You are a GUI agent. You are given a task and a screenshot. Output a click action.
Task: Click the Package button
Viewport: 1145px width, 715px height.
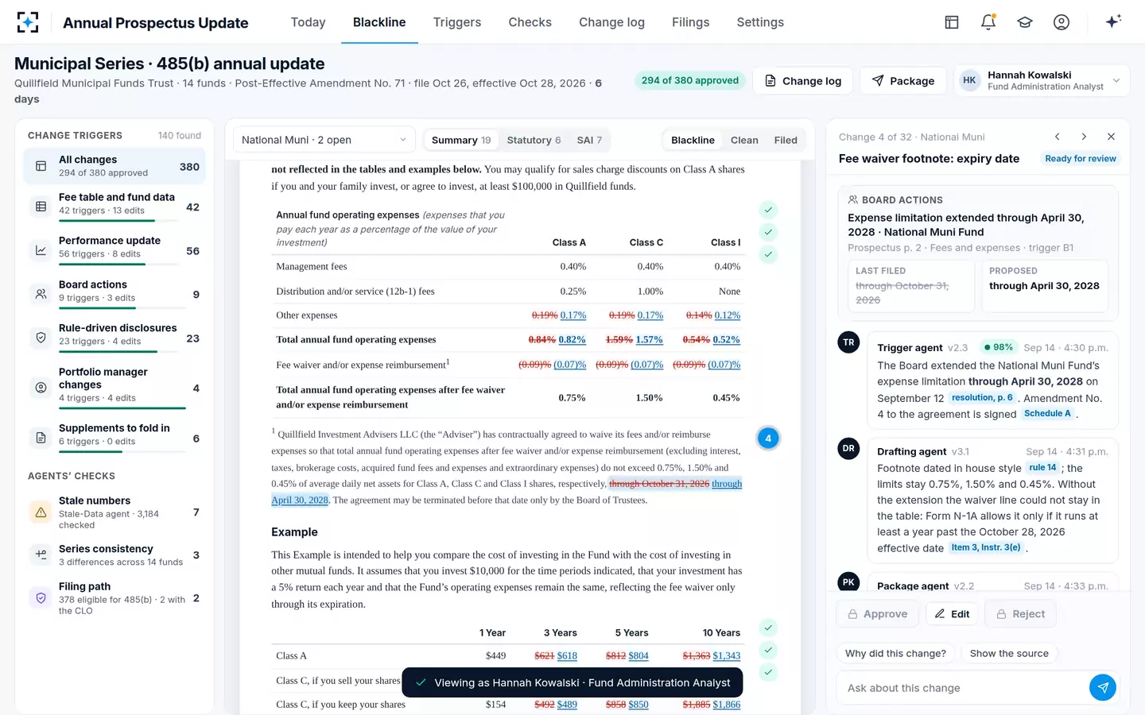coord(903,80)
